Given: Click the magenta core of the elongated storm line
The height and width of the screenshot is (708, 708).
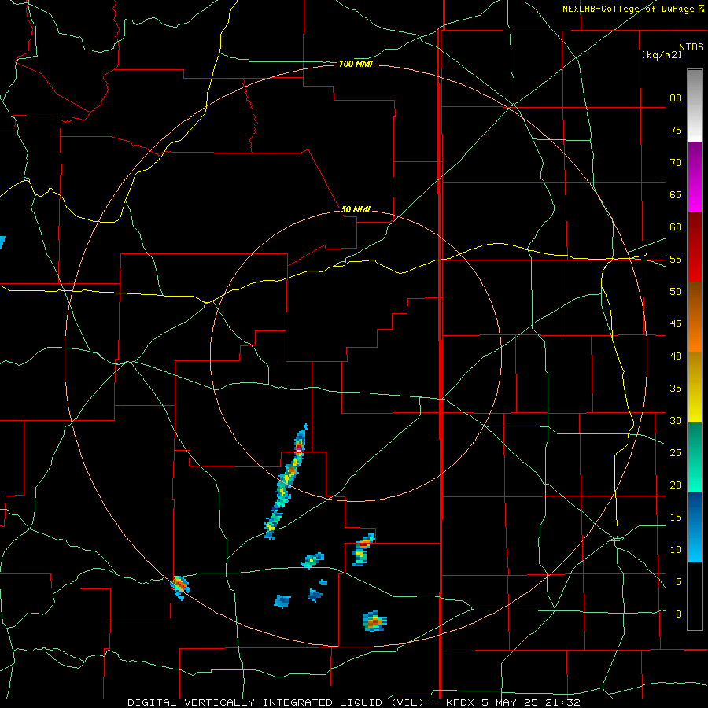Looking at the screenshot, I should coord(298,449).
